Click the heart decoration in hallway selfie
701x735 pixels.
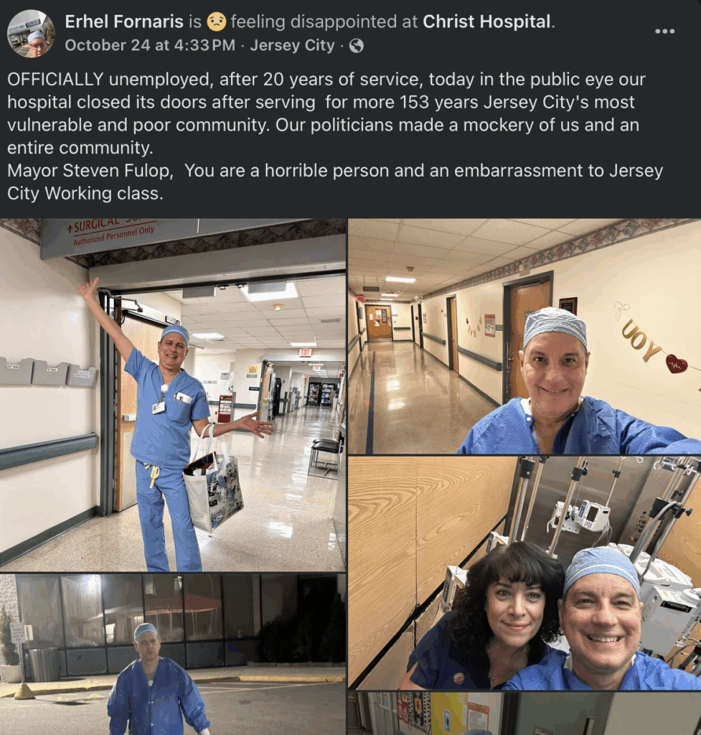tap(676, 364)
